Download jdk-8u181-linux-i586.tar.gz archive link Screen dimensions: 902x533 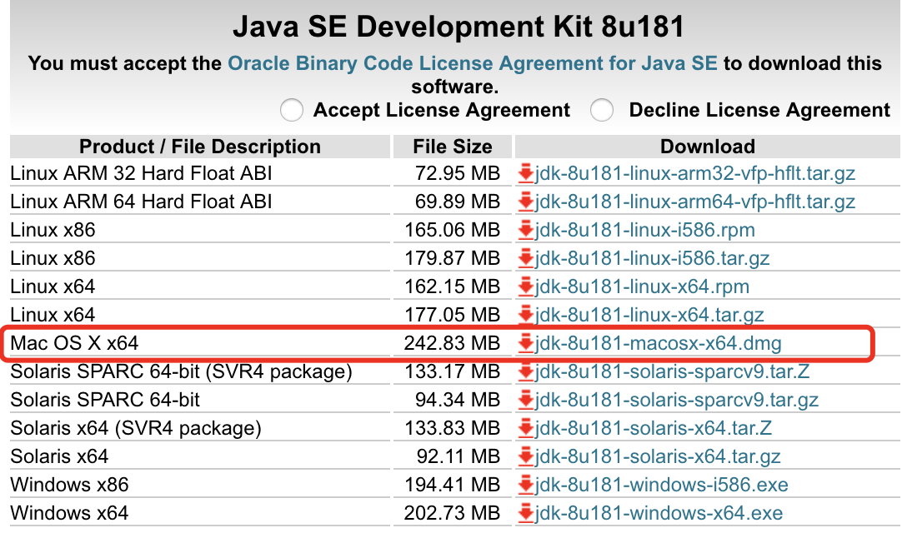[652, 258]
